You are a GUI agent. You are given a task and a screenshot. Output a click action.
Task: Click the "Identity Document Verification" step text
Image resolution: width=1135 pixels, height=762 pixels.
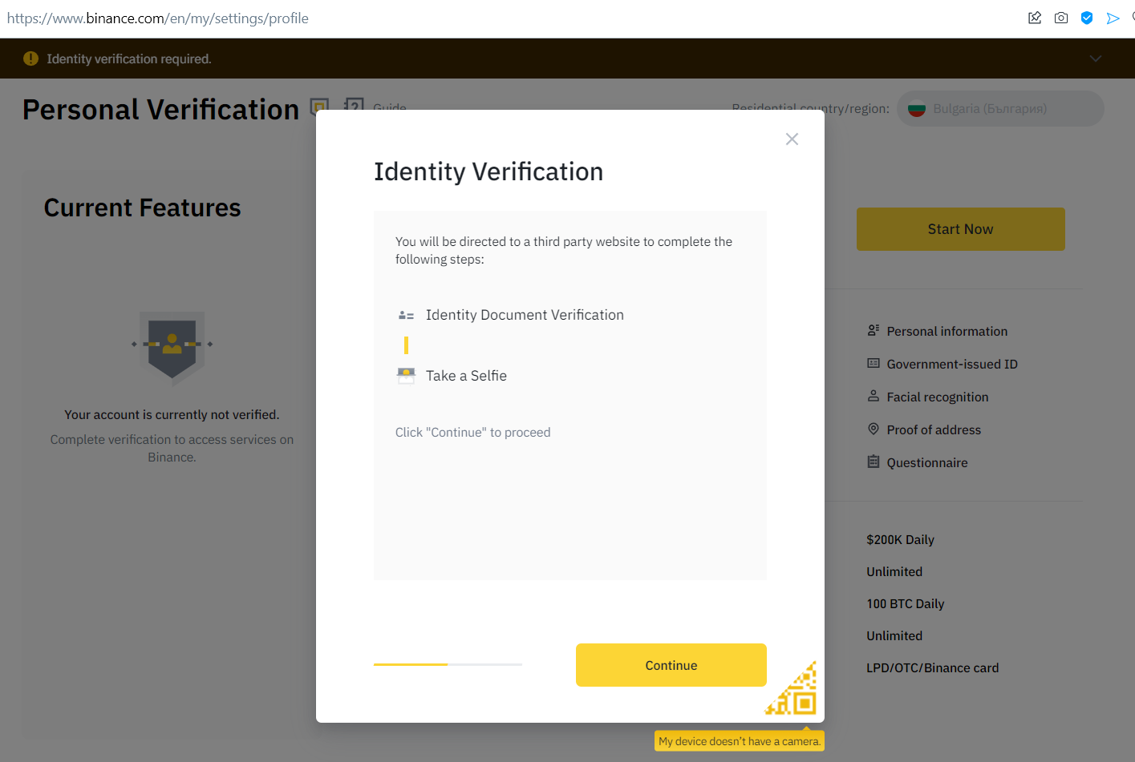click(525, 315)
